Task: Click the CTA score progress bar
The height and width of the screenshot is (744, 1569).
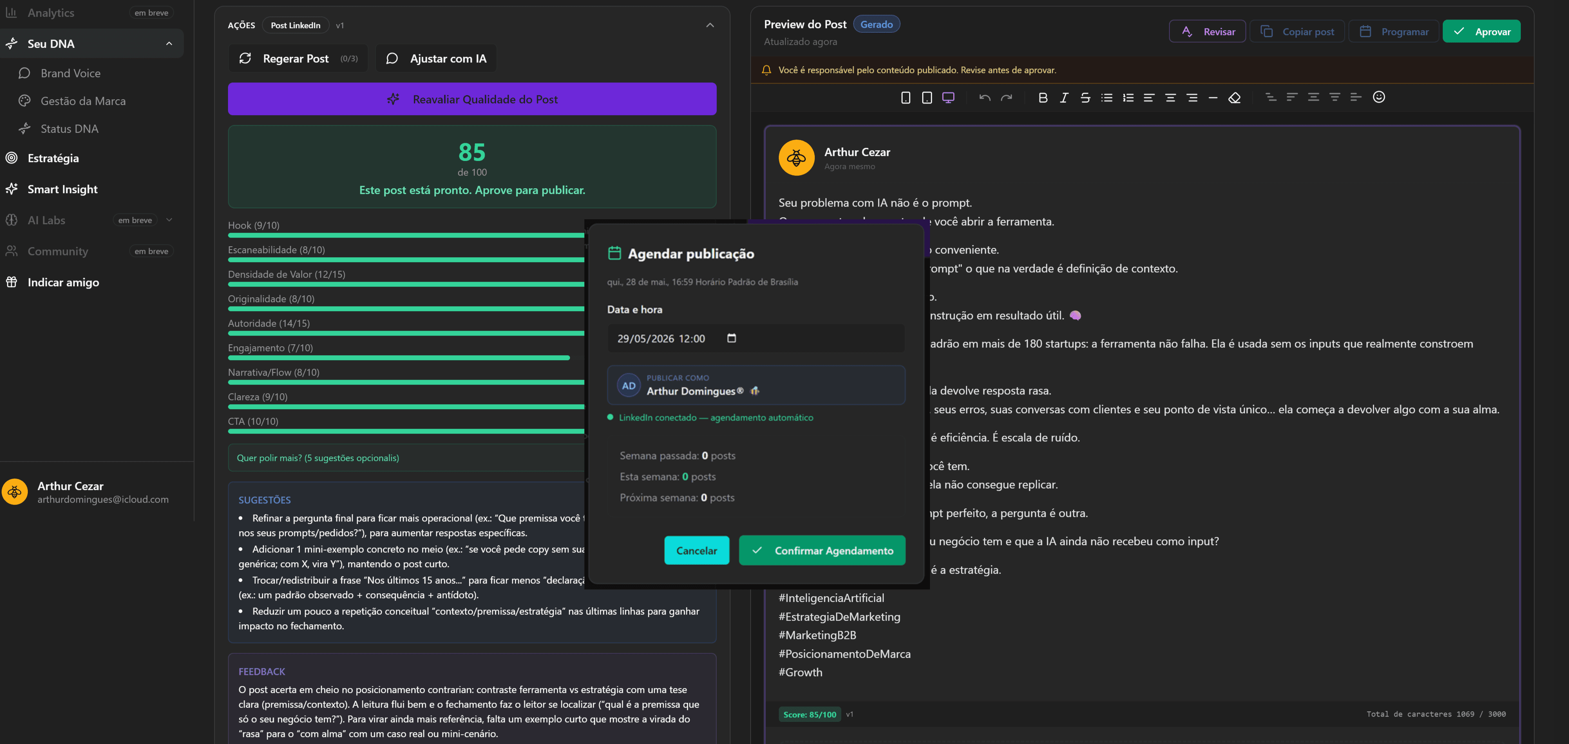Action: point(406,431)
